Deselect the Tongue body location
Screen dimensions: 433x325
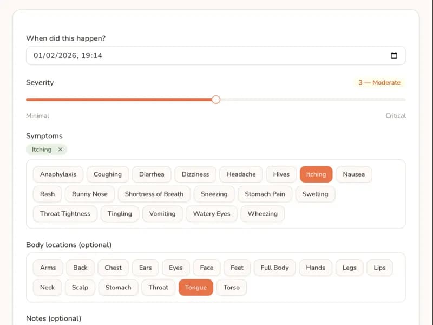(195, 287)
